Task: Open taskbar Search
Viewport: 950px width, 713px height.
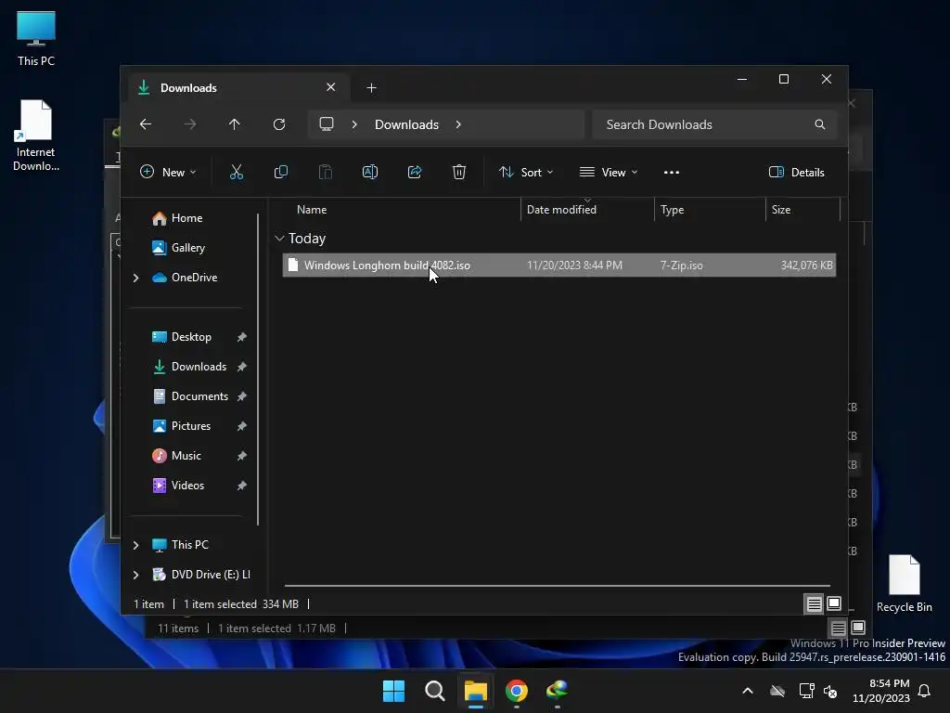Action: [435, 691]
